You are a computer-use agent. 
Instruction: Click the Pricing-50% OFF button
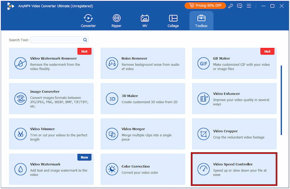point(205,6)
